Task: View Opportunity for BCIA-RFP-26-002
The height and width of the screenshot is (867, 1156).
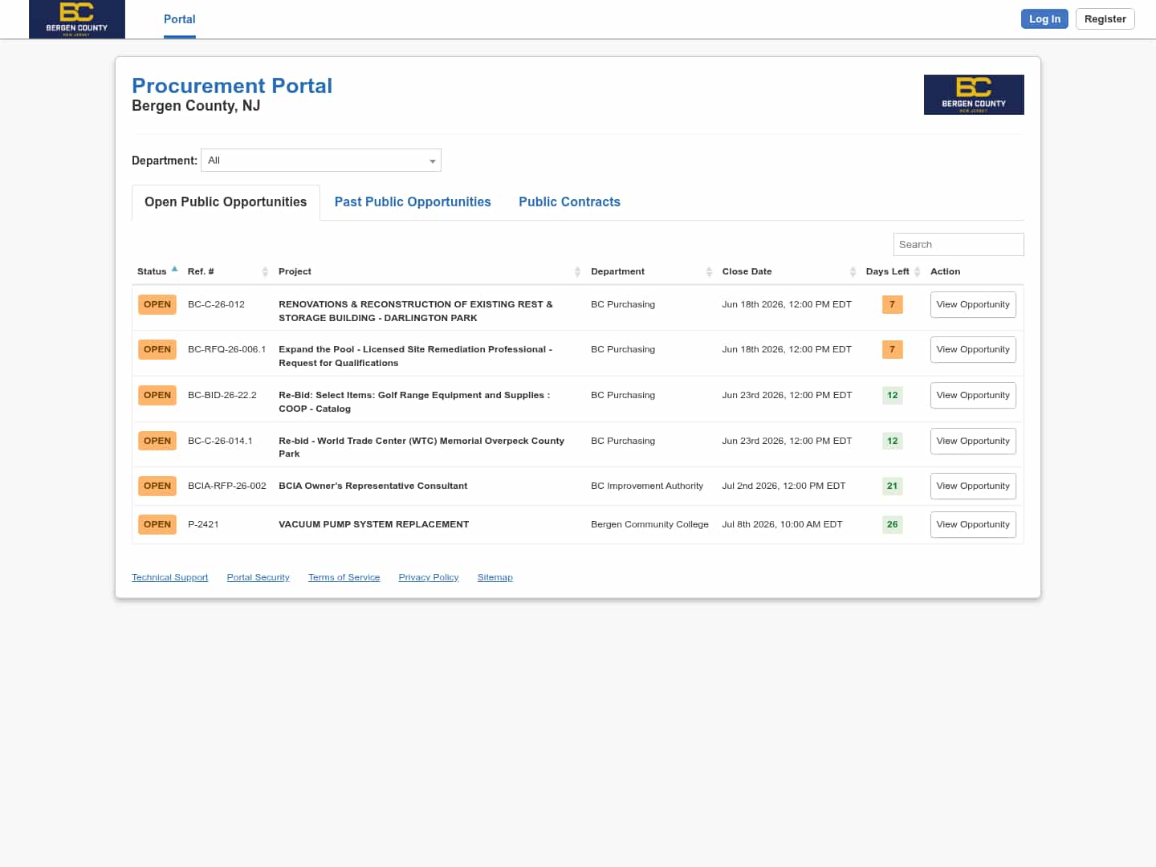Action: point(973,486)
